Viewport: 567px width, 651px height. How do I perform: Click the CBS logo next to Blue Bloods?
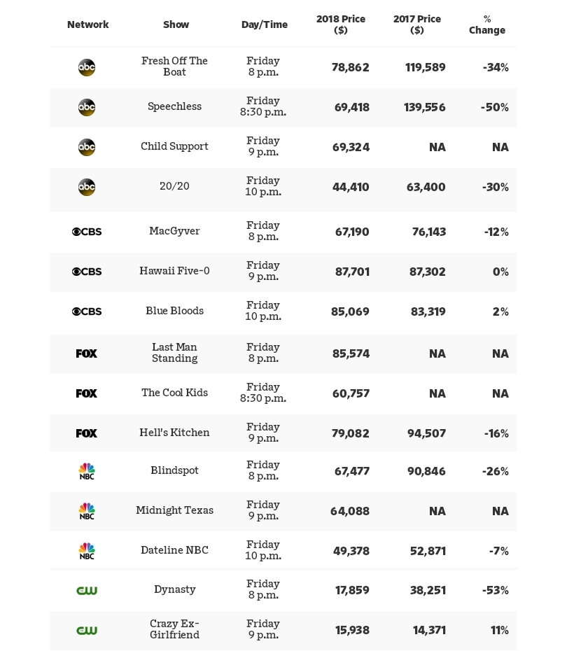(87, 311)
